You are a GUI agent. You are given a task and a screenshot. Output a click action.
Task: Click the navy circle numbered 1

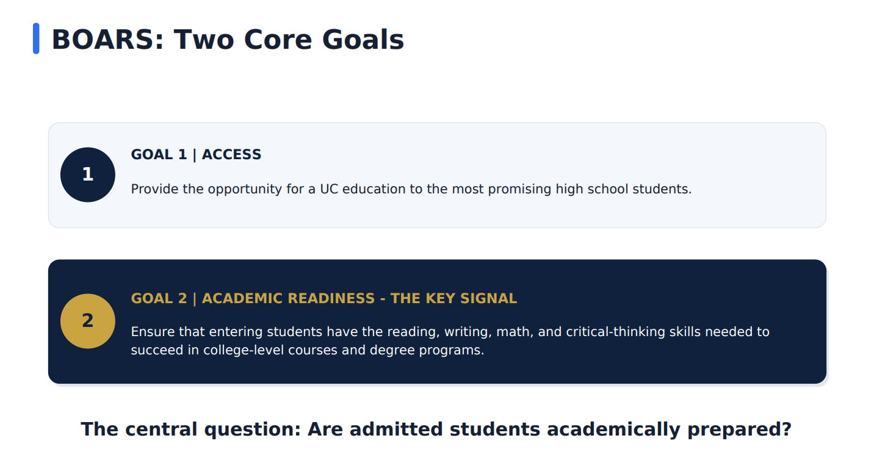point(88,174)
